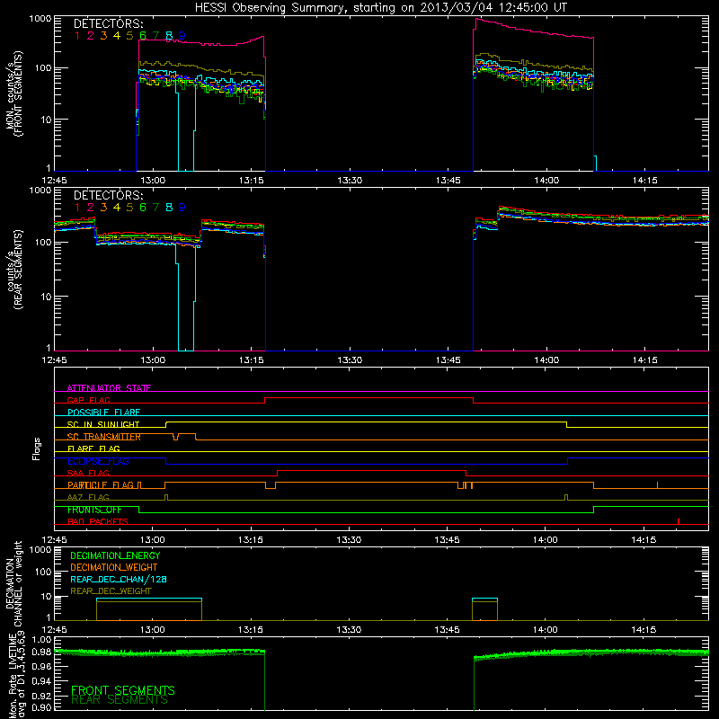The height and width of the screenshot is (719, 719).
Task: Click the HESSI Observing Summary title text
Action: [x=380, y=7]
